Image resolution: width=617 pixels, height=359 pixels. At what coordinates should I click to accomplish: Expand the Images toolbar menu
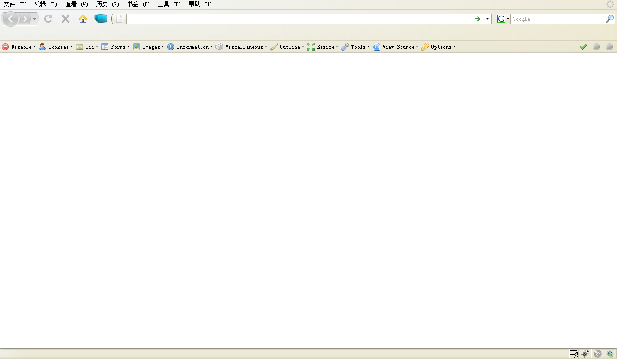pos(148,47)
